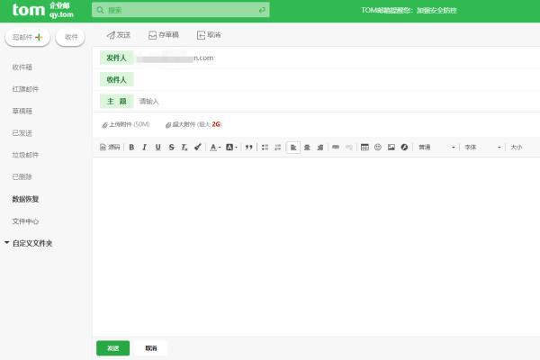The image size is (540, 360).
Task: Open the Inbox folder
Action: tap(22, 67)
